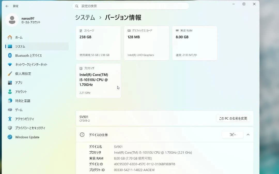Image resolution: width=279 pixels, height=174 pixels.
Task: Go to ネットワークとインターネット
Action: [x=37, y=64]
